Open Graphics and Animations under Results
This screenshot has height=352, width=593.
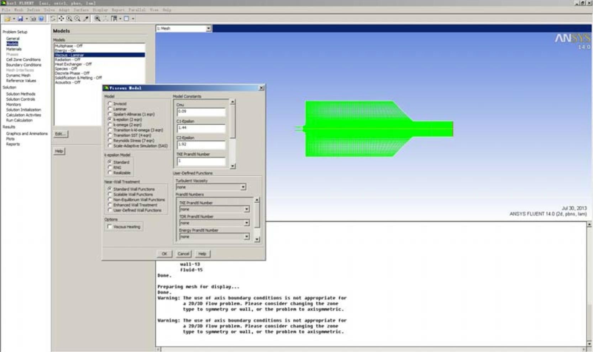[x=27, y=134]
